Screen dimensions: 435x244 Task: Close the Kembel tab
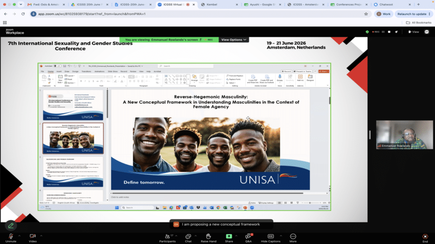coord(237,4)
